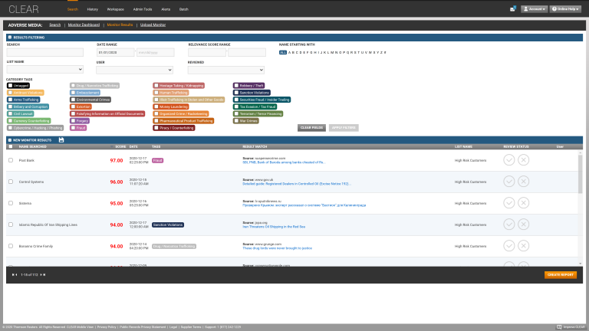Open the List Name dropdown
589x331 pixels.
coord(44,70)
